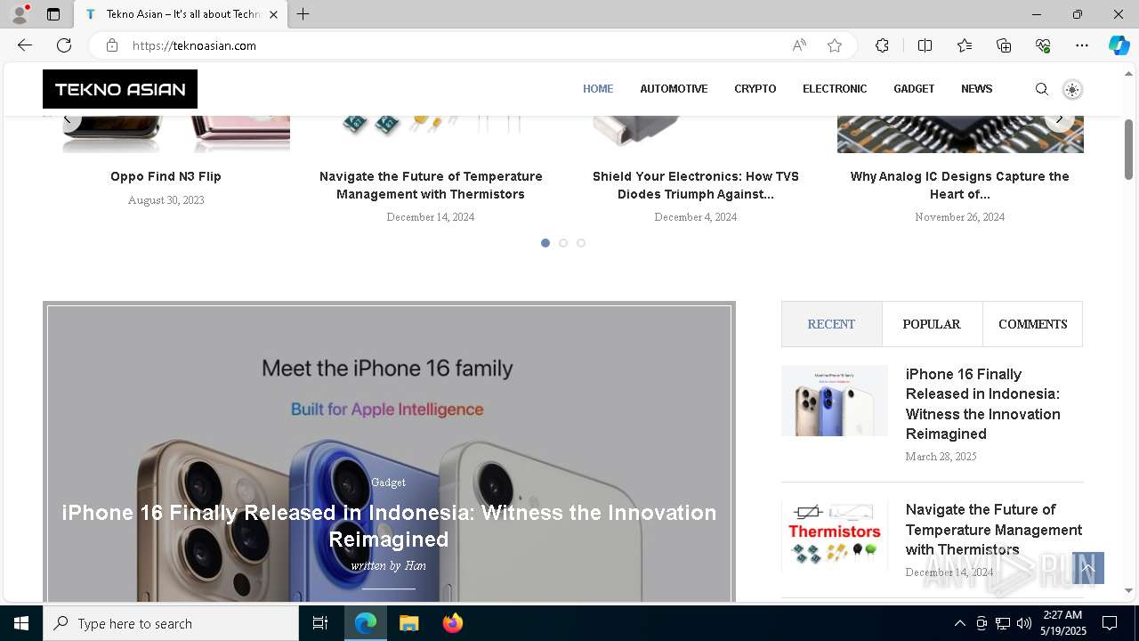1139x641 pixels.
Task: Open a new tab with plus icon
Action: click(x=303, y=14)
